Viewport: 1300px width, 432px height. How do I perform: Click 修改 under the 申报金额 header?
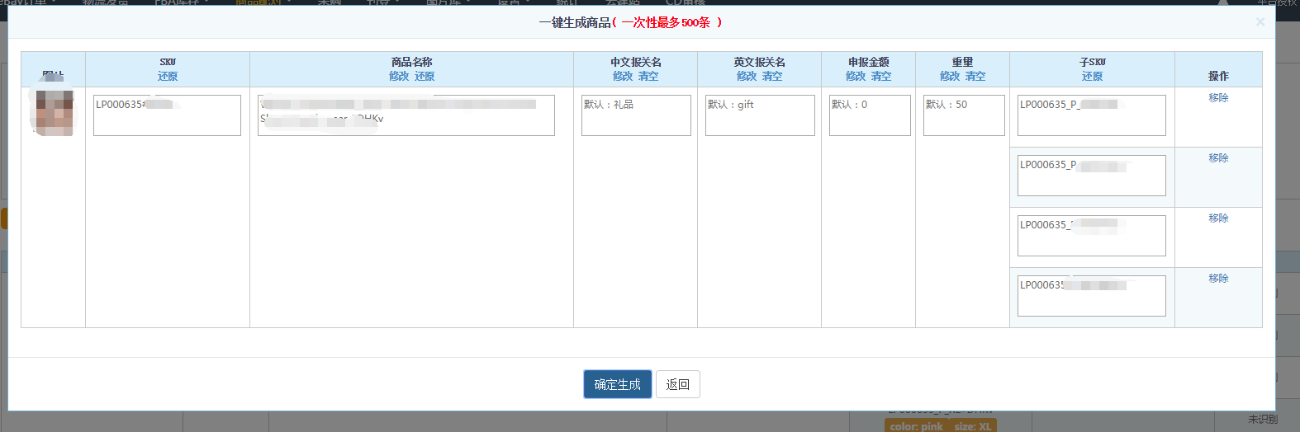[856, 76]
